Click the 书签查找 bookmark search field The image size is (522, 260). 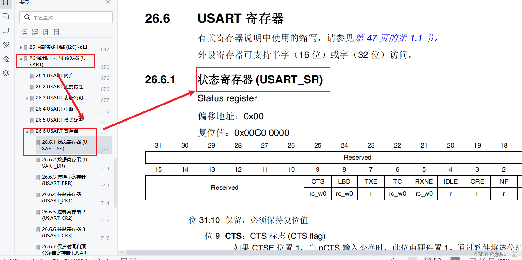(x=66, y=17)
